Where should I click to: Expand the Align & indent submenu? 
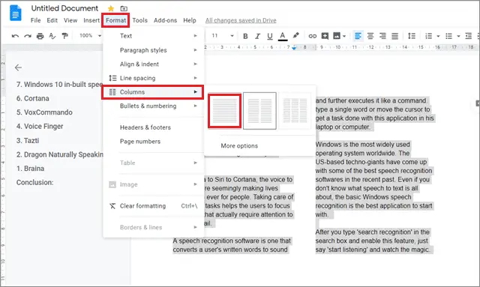pos(153,64)
